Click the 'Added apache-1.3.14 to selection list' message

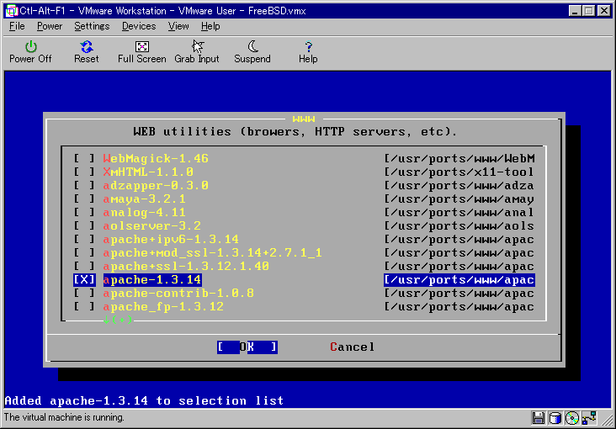point(144,400)
